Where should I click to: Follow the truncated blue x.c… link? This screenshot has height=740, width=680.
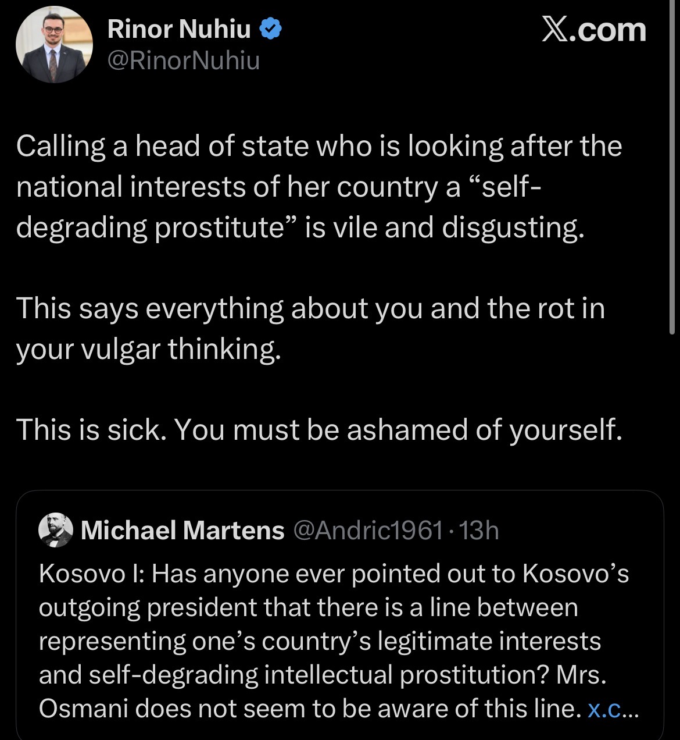(x=613, y=709)
